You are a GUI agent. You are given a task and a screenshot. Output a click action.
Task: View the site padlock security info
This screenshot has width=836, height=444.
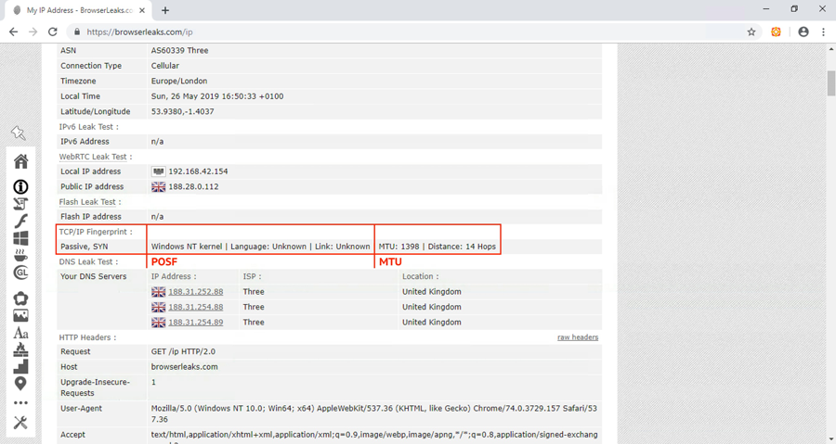pyautogui.click(x=77, y=32)
